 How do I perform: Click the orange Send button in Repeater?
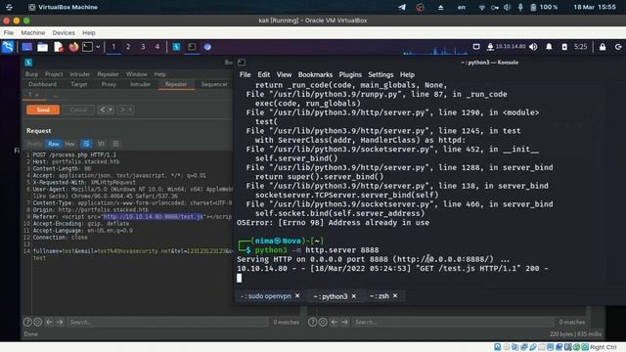tap(43, 110)
